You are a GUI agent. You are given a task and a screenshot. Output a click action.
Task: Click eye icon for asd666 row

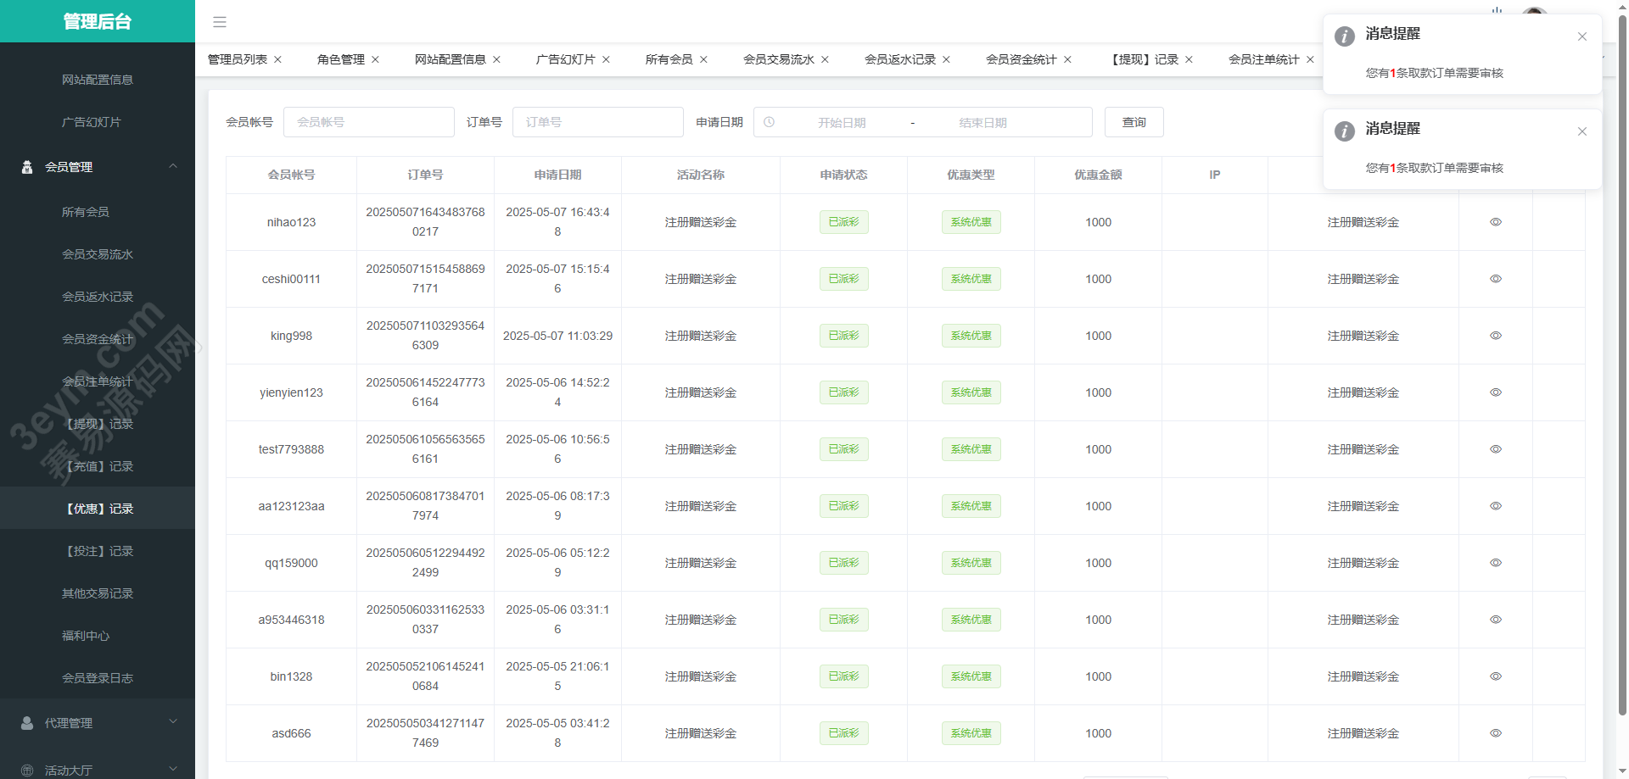coord(1495,733)
